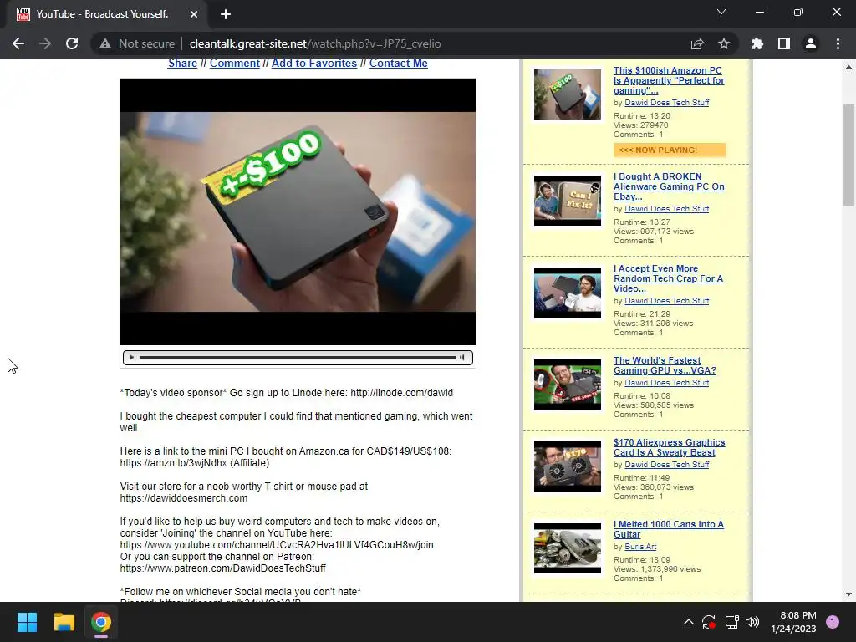The height and width of the screenshot is (642, 856).
Task: Open Chrome three-dot menu
Action: pyautogui.click(x=838, y=43)
